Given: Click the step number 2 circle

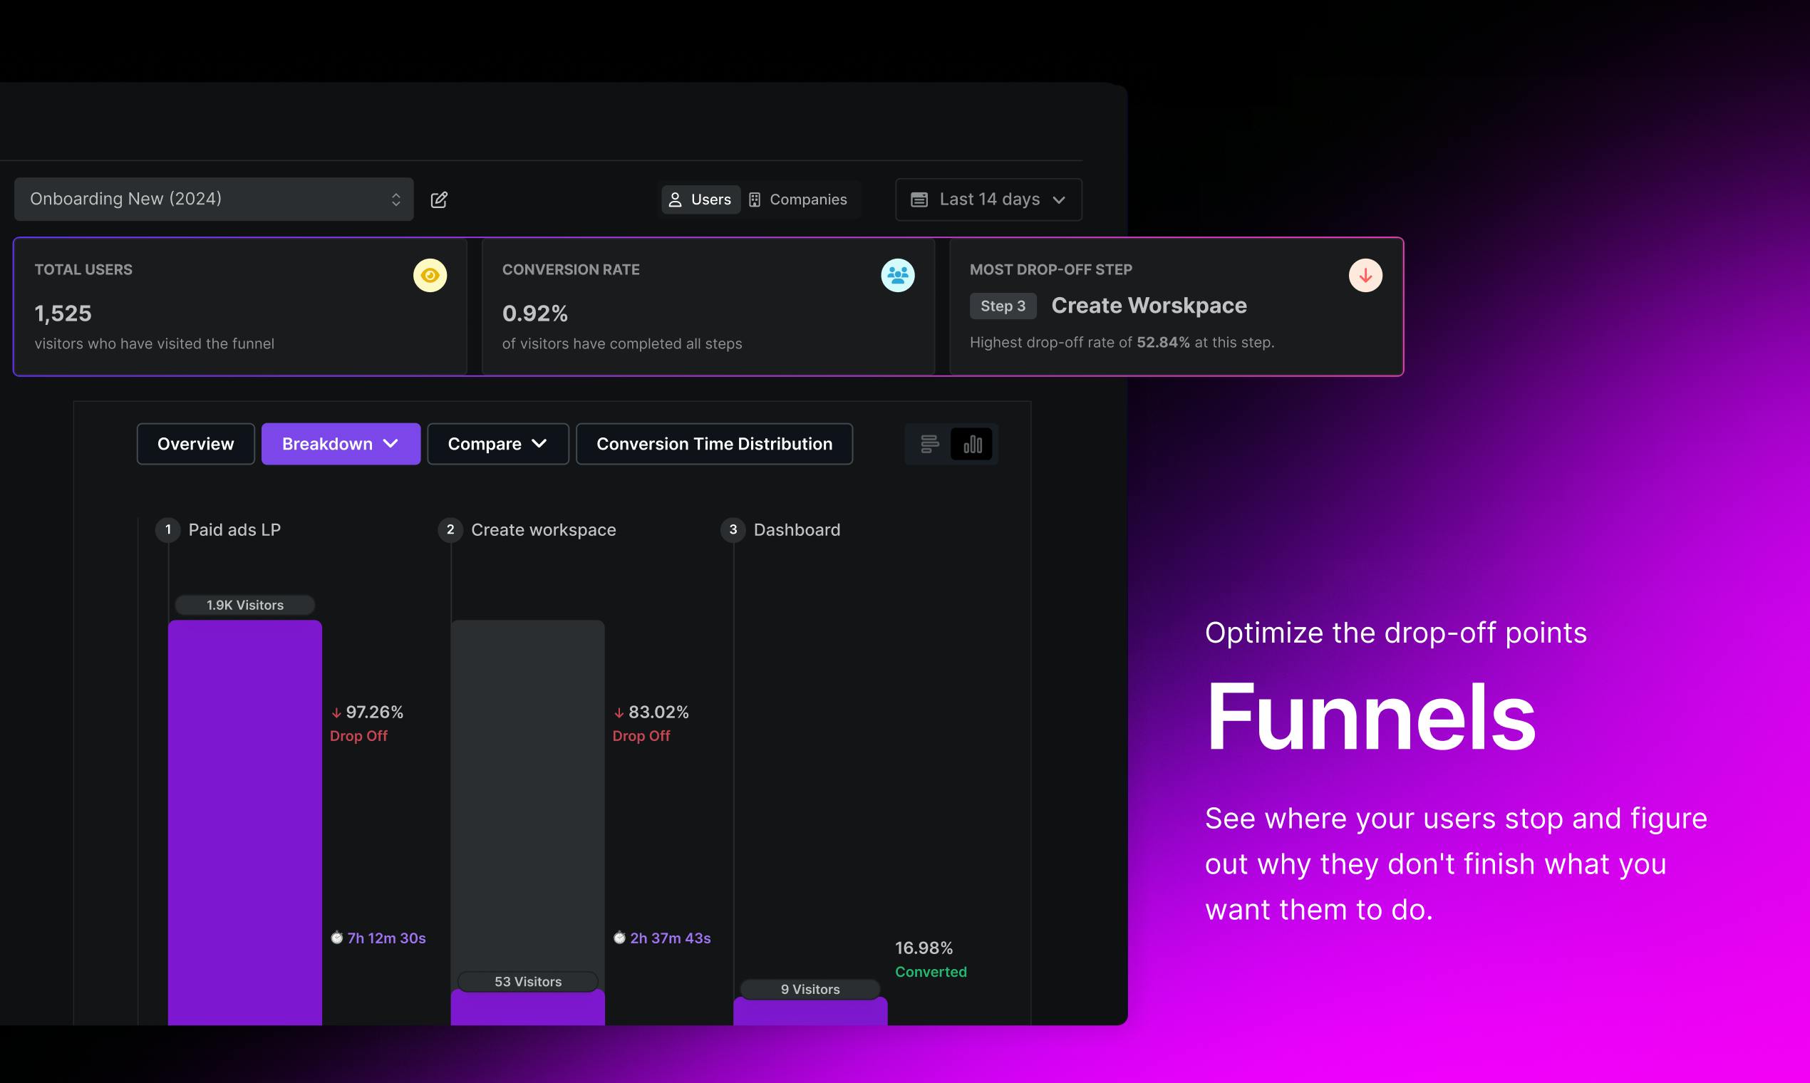Looking at the screenshot, I should point(450,530).
